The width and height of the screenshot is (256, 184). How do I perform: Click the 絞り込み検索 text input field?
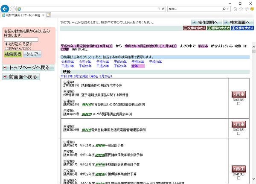coord(21,39)
